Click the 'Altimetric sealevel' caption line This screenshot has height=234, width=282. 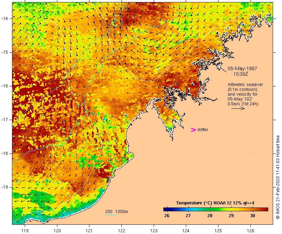[x=245, y=85]
